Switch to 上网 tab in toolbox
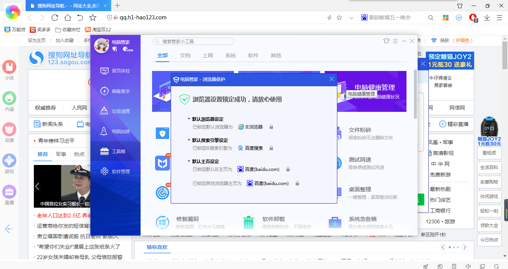This screenshot has width=508, height=269. (208, 55)
